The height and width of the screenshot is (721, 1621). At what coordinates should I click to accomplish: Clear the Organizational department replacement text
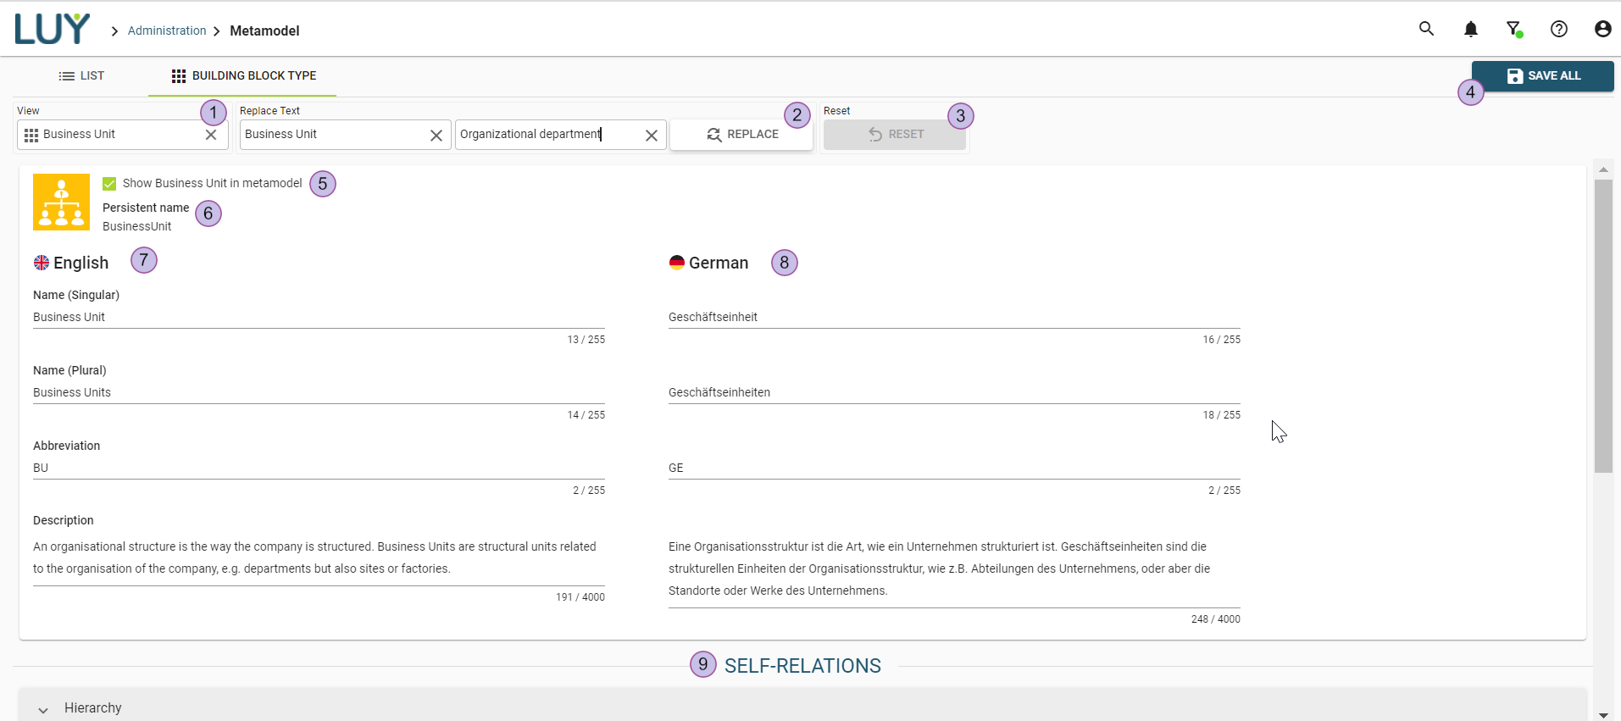click(x=651, y=136)
